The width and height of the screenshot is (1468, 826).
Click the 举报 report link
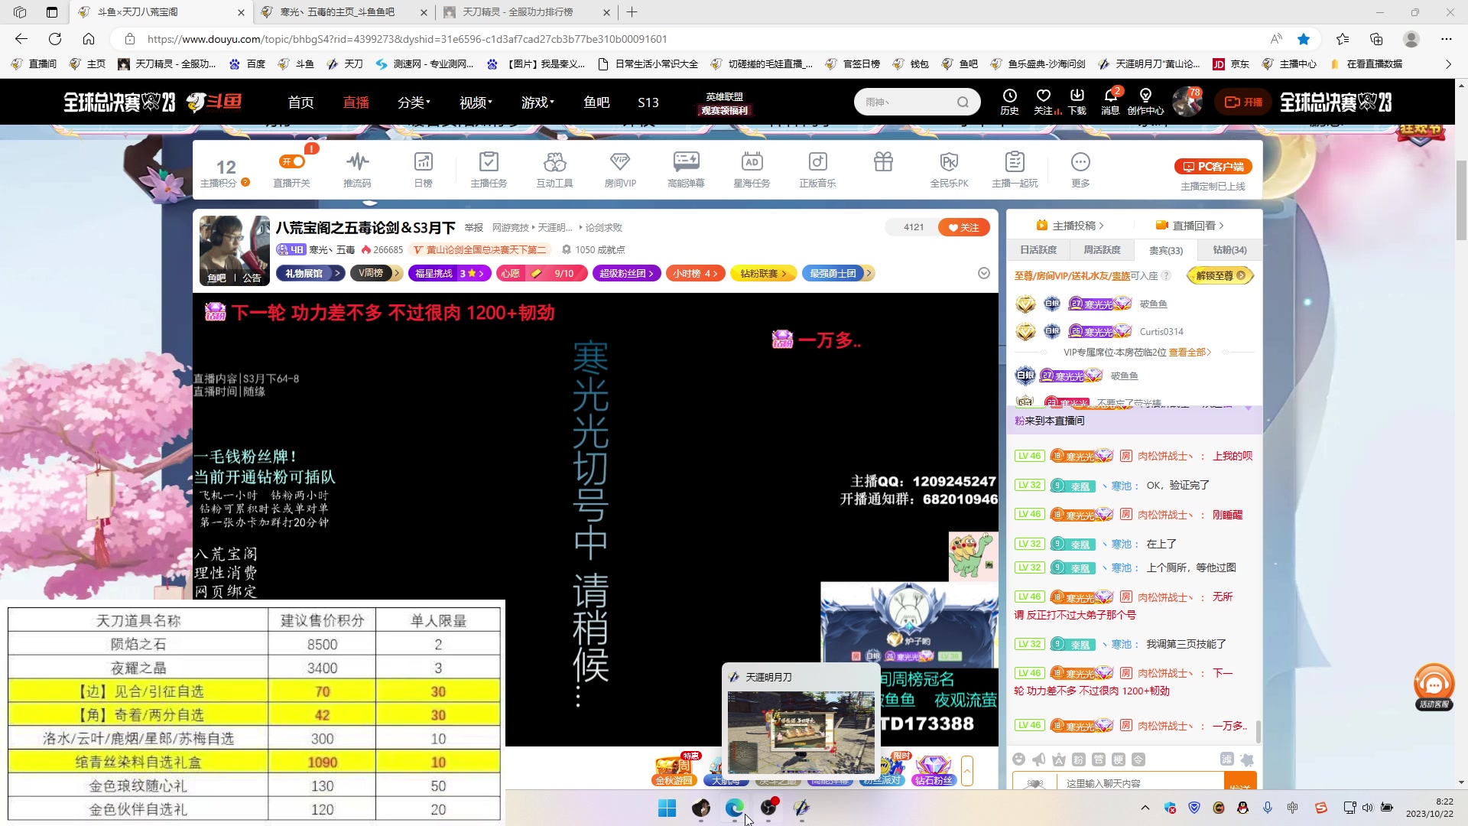pos(474,228)
